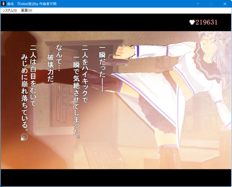The image size is (232, 187).
Task: Click the line みじめに崩れ落ちている。
Action: click(25, 93)
